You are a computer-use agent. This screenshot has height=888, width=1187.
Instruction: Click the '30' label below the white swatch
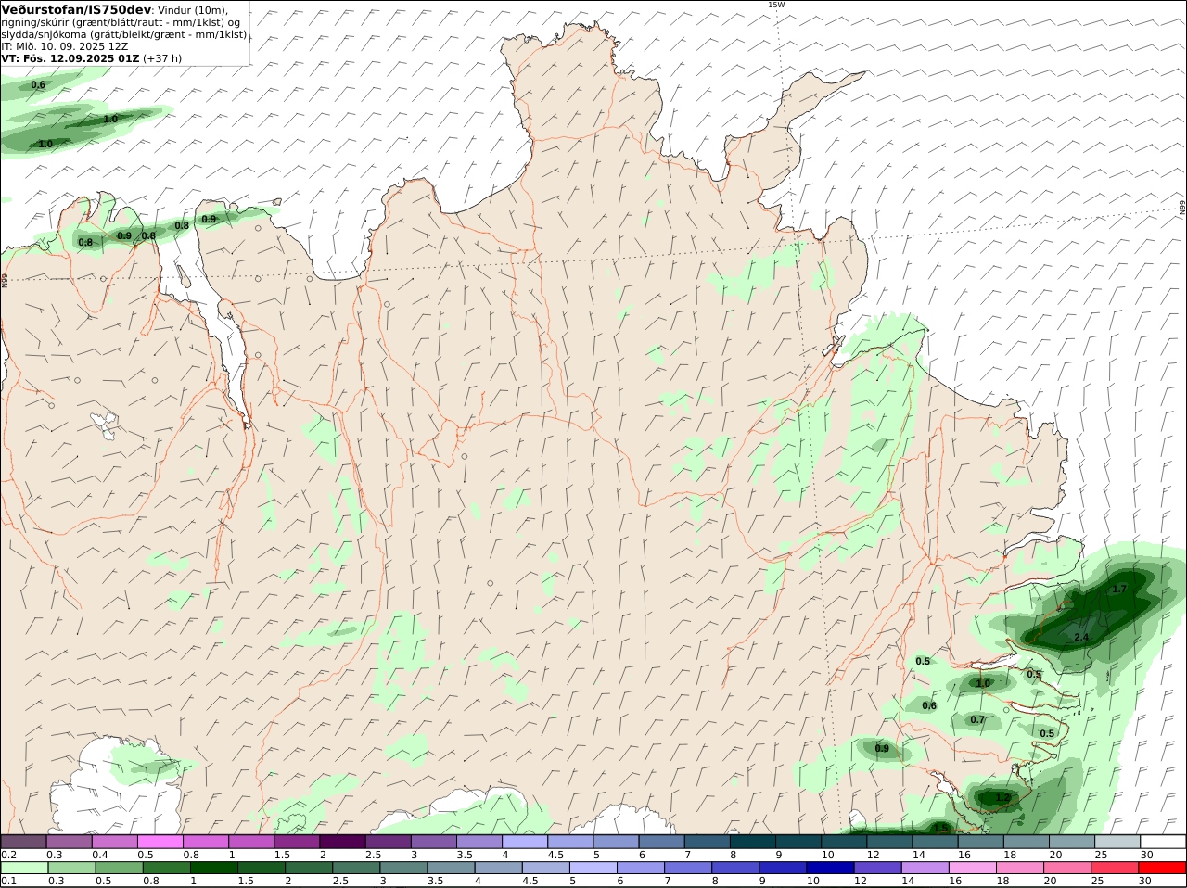[x=1147, y=855]
